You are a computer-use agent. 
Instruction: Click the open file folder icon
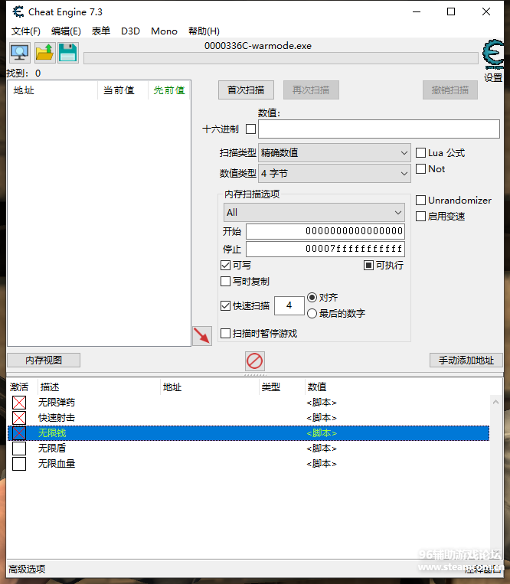click(44, 53)
